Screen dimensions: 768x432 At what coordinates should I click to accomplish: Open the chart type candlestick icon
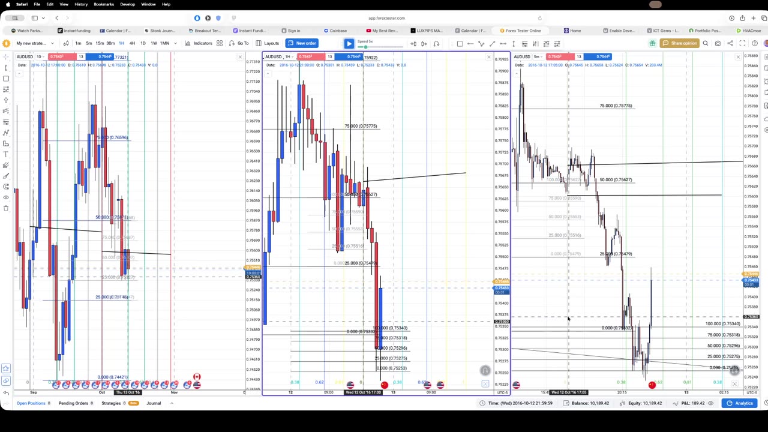pos(66,43)
